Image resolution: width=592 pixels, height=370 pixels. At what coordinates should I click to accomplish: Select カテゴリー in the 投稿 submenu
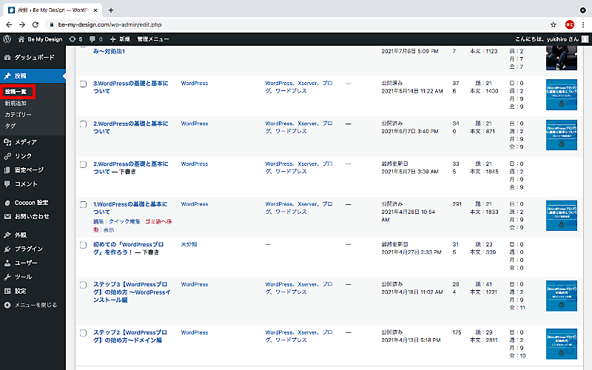[x=18, y=115]
